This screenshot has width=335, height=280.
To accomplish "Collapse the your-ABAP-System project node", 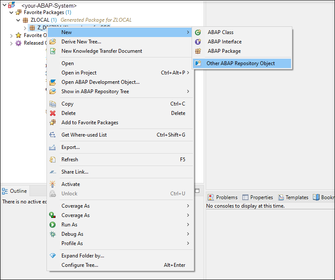I will [4, 5].
